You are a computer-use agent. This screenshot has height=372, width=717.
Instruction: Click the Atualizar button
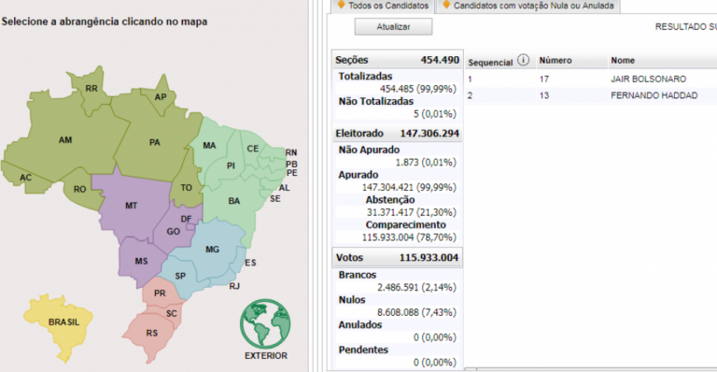tap(393, 27)
